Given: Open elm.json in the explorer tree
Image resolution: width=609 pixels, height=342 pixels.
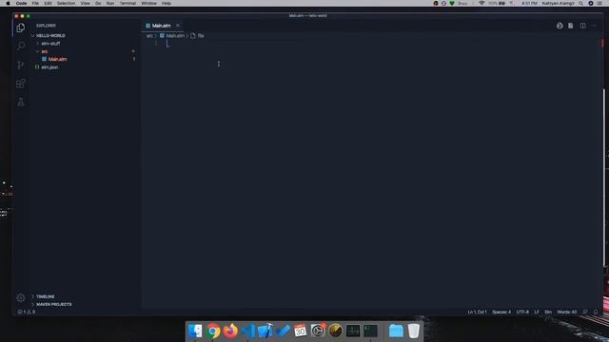Looking at the screenshot, I should 49,67.
